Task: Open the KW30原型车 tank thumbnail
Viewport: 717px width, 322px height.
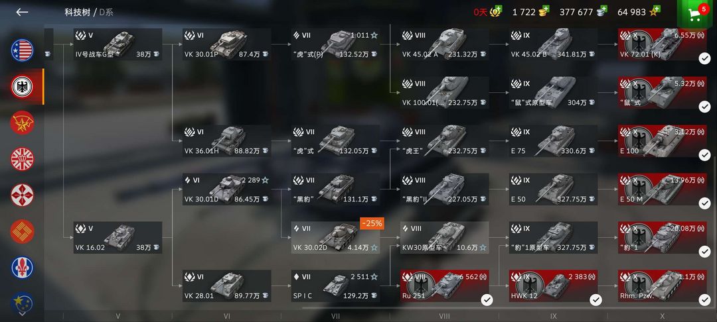Action: pyautogui.click(x=445, y=235)
